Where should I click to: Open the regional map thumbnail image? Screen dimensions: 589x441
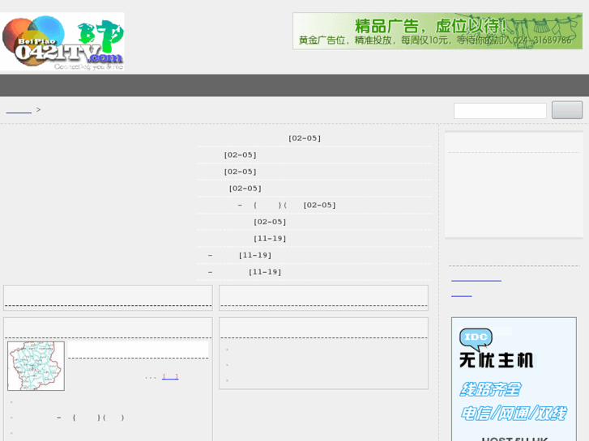[x=36, y=366]
